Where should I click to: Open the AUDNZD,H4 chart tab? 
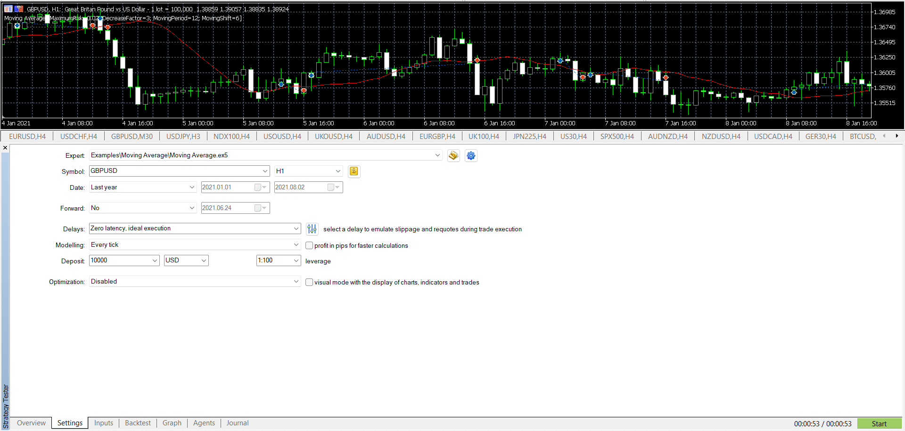pos(668,137)
